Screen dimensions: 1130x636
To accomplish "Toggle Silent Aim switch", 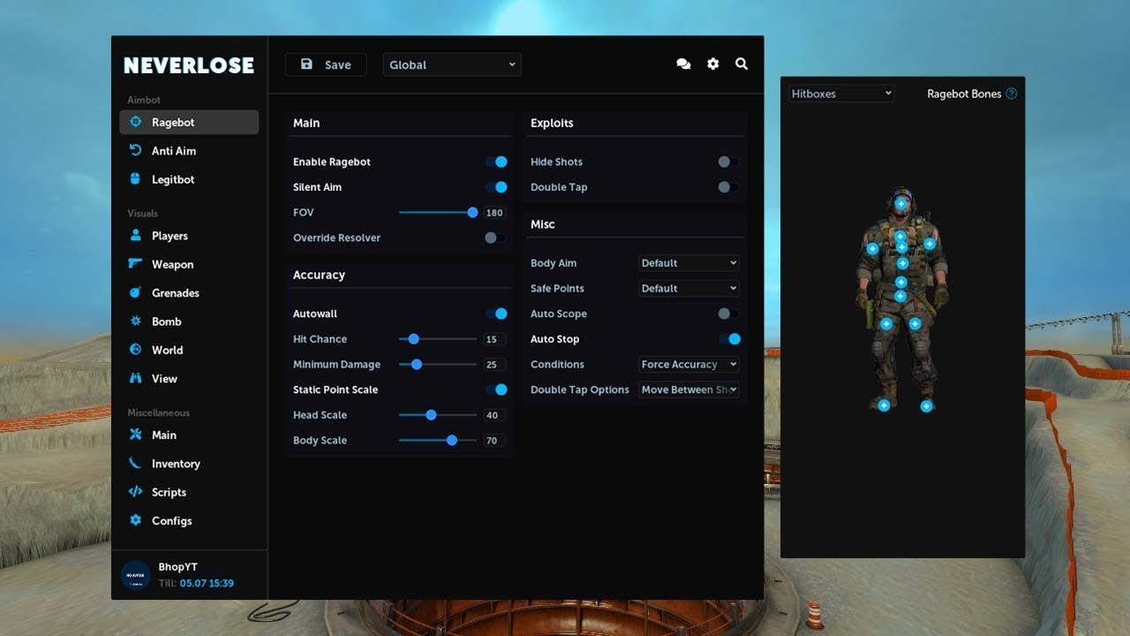I will click(x=496, y=187).
